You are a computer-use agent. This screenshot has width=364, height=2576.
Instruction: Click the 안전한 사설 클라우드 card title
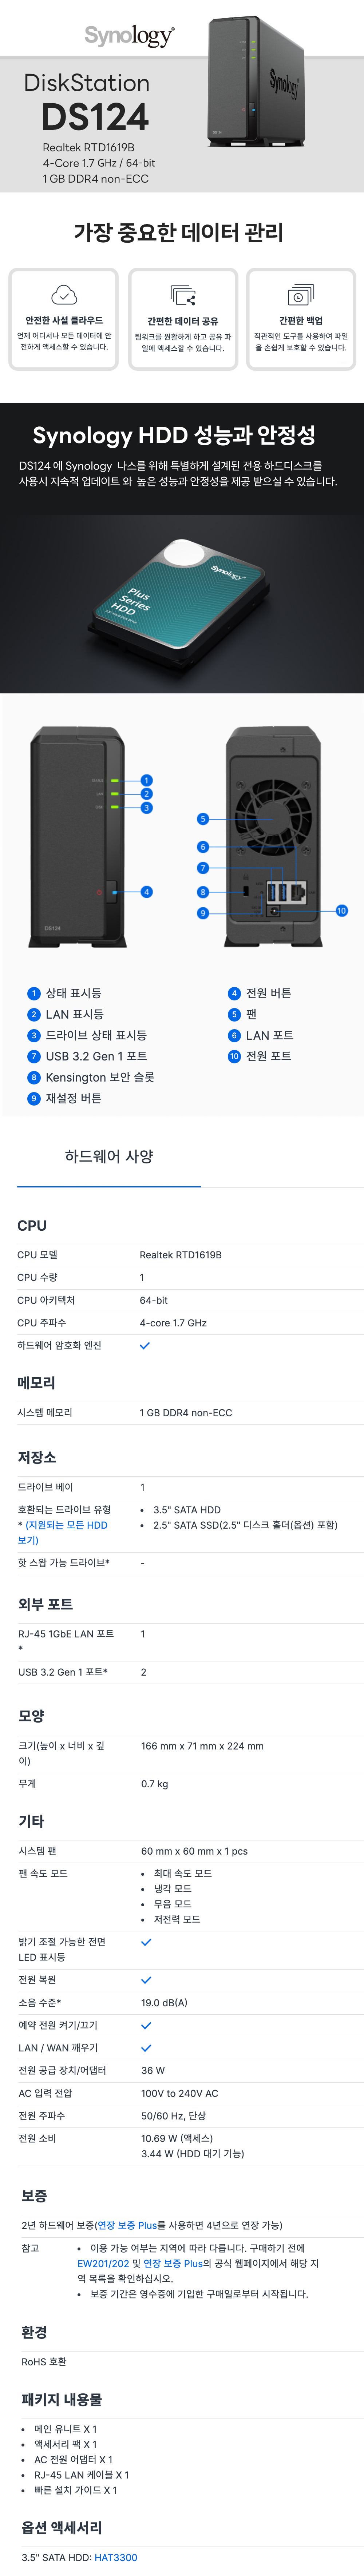(64, 320)
